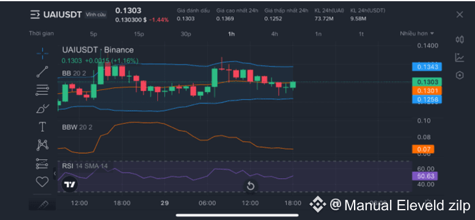
Task: Switch to 1t timeframe
Action: pyautogui.click(x=361, y=34)
